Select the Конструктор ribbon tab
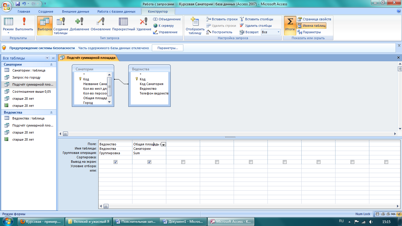This screenshot has width=402, height=226. click(x=158, y=11)
